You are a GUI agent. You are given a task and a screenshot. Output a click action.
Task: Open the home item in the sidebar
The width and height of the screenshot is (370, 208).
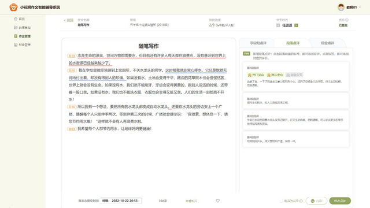pos(19,19)
